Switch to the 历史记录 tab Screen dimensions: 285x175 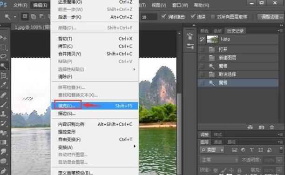coord(235,31)
